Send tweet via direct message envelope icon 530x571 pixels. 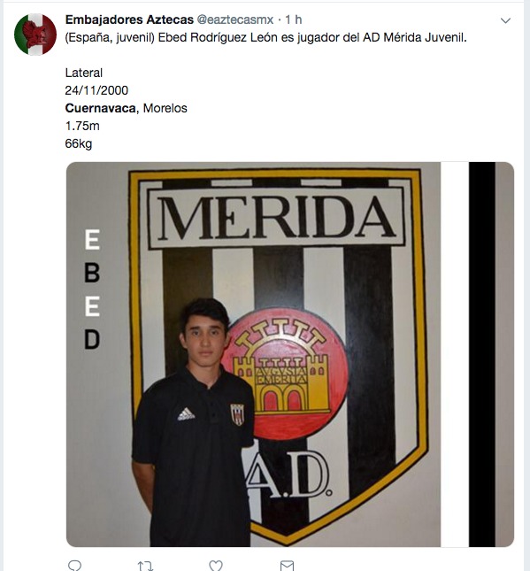click(x=287, y=566)
